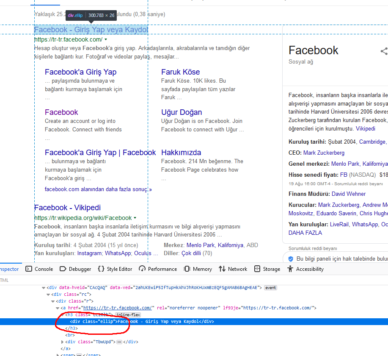This screenshot has height=356, width=388.
Task: Collapse the div data-hveid node
Action: (x=44, y=288)
